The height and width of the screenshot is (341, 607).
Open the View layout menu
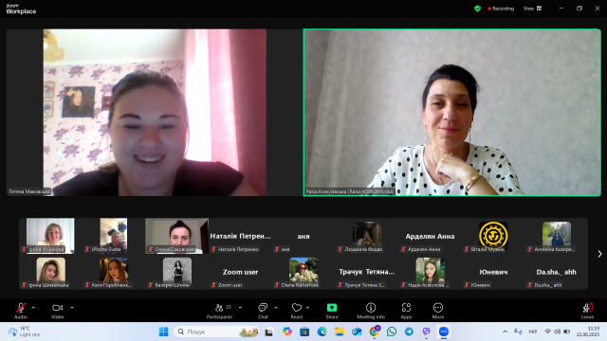coord(533,9)
